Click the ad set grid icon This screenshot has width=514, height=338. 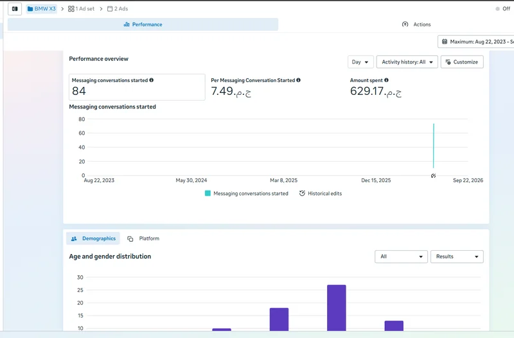point(71,9)
